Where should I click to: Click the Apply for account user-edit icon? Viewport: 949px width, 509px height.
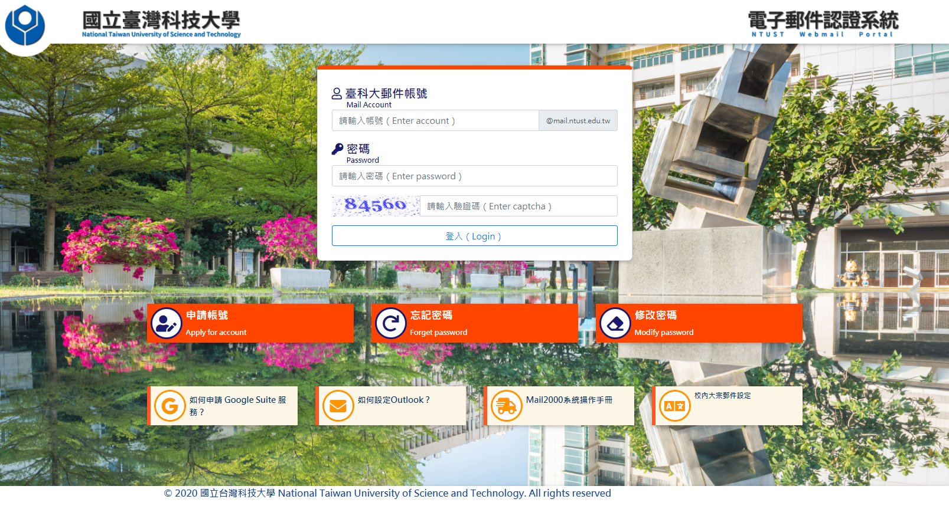pos(167,323)
